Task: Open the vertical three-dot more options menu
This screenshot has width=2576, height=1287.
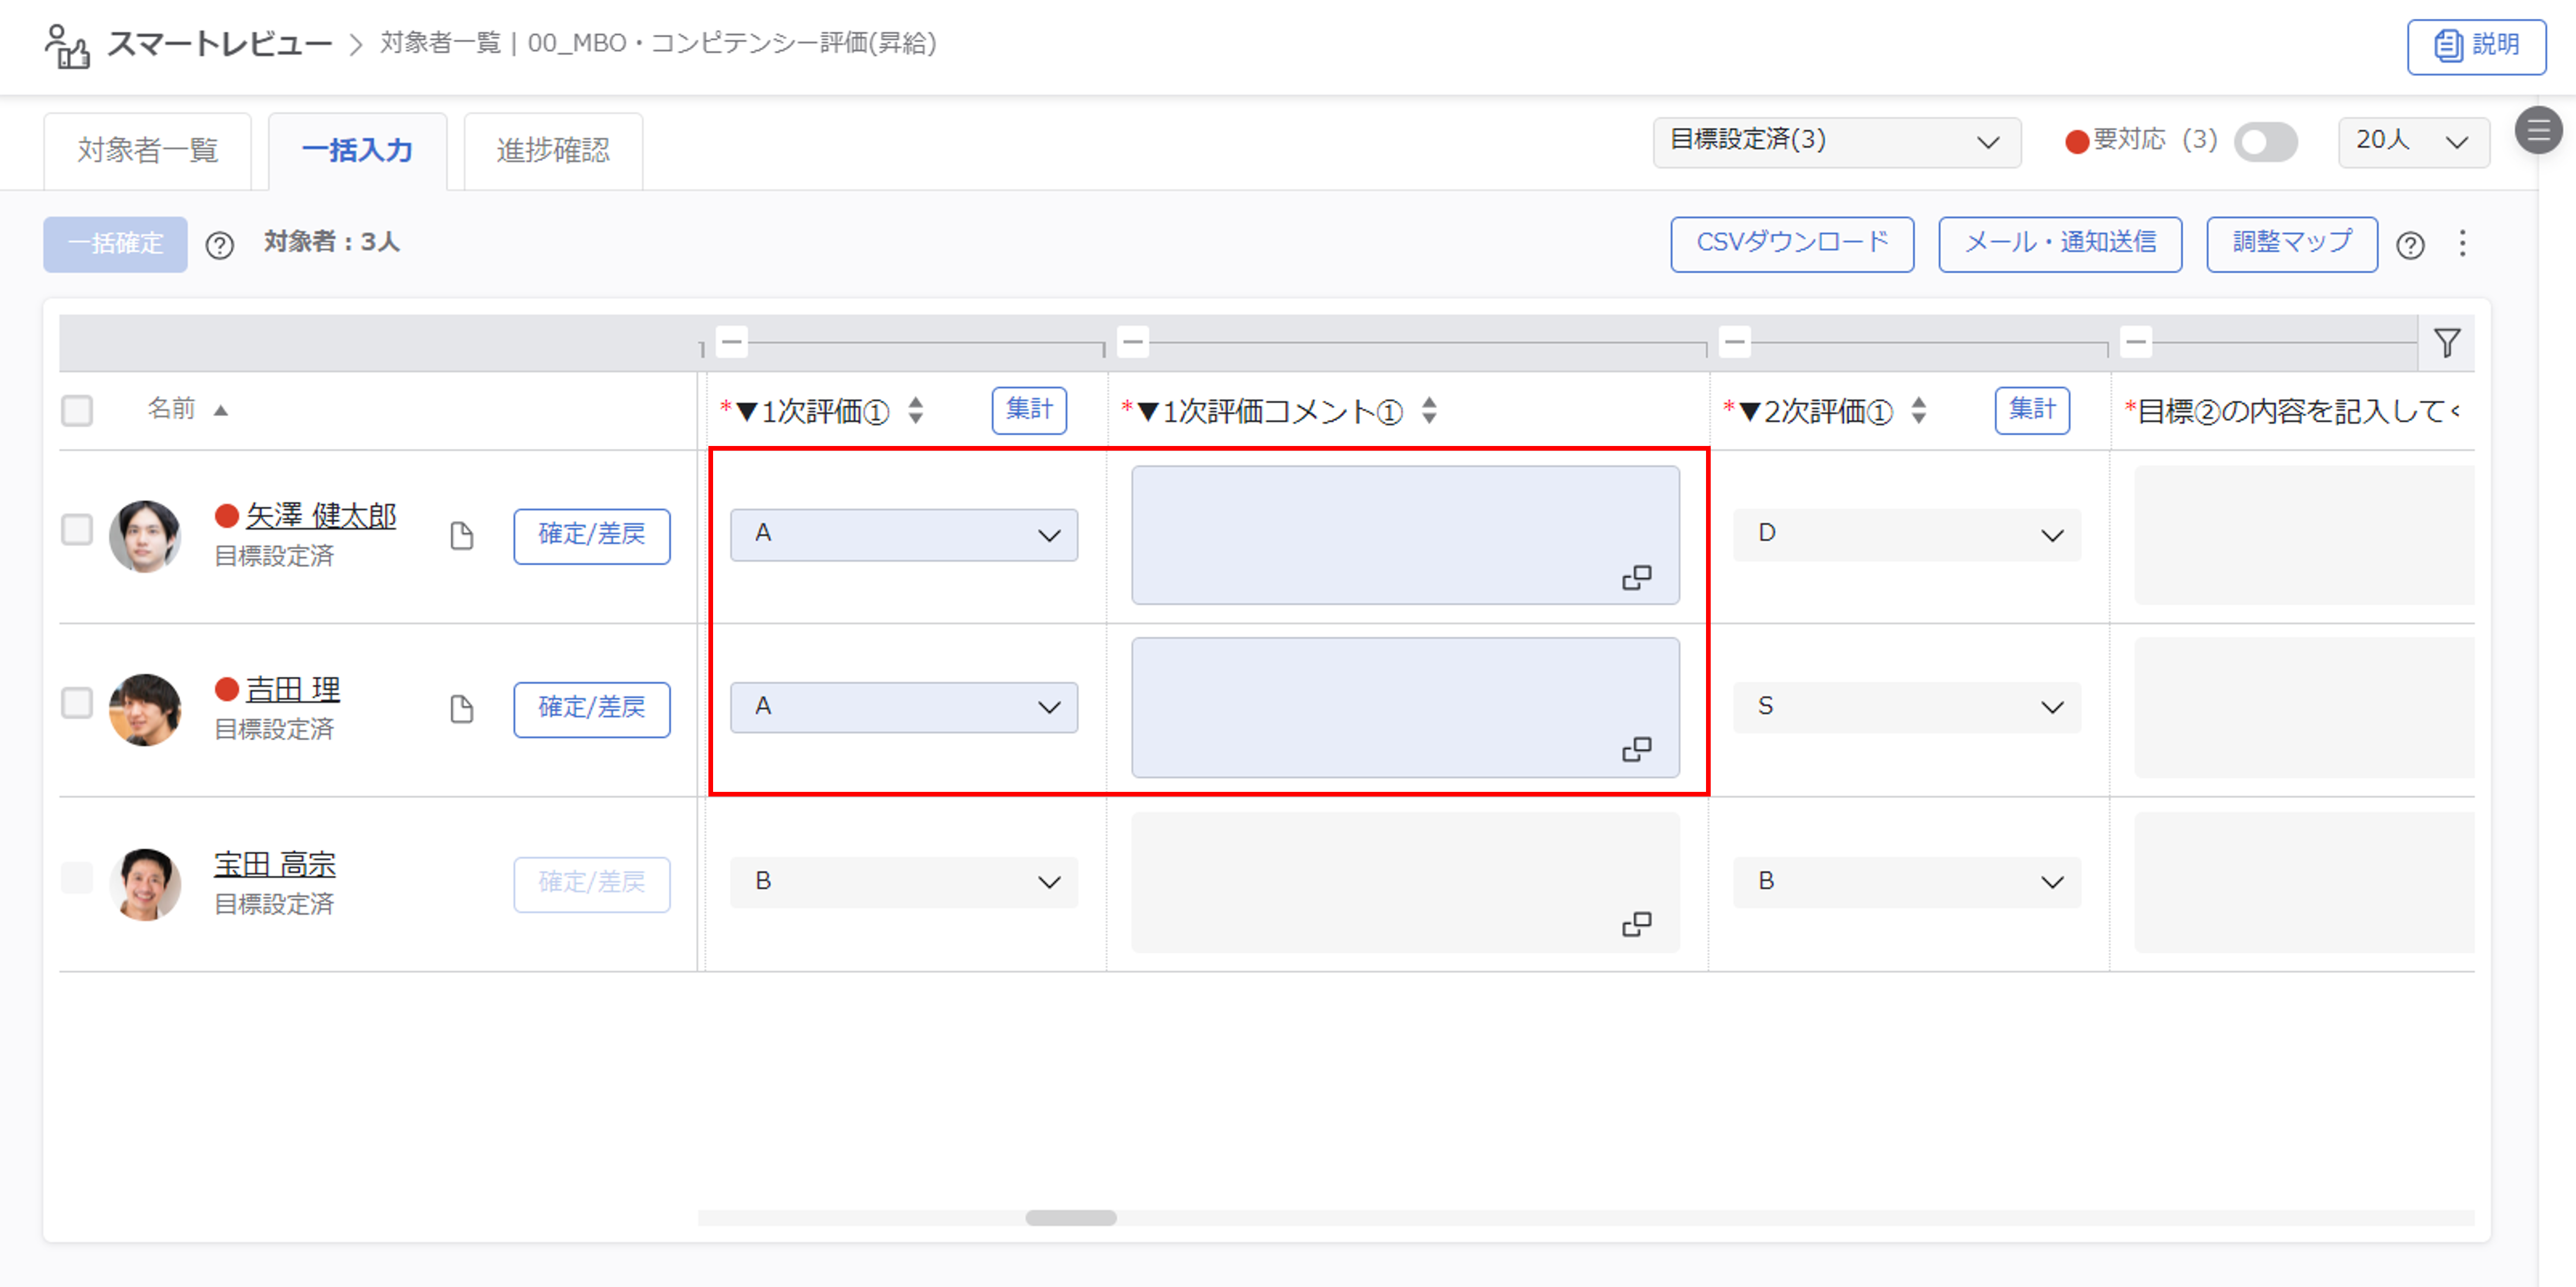Action: pyautogui.click(x=2462, y=243)
